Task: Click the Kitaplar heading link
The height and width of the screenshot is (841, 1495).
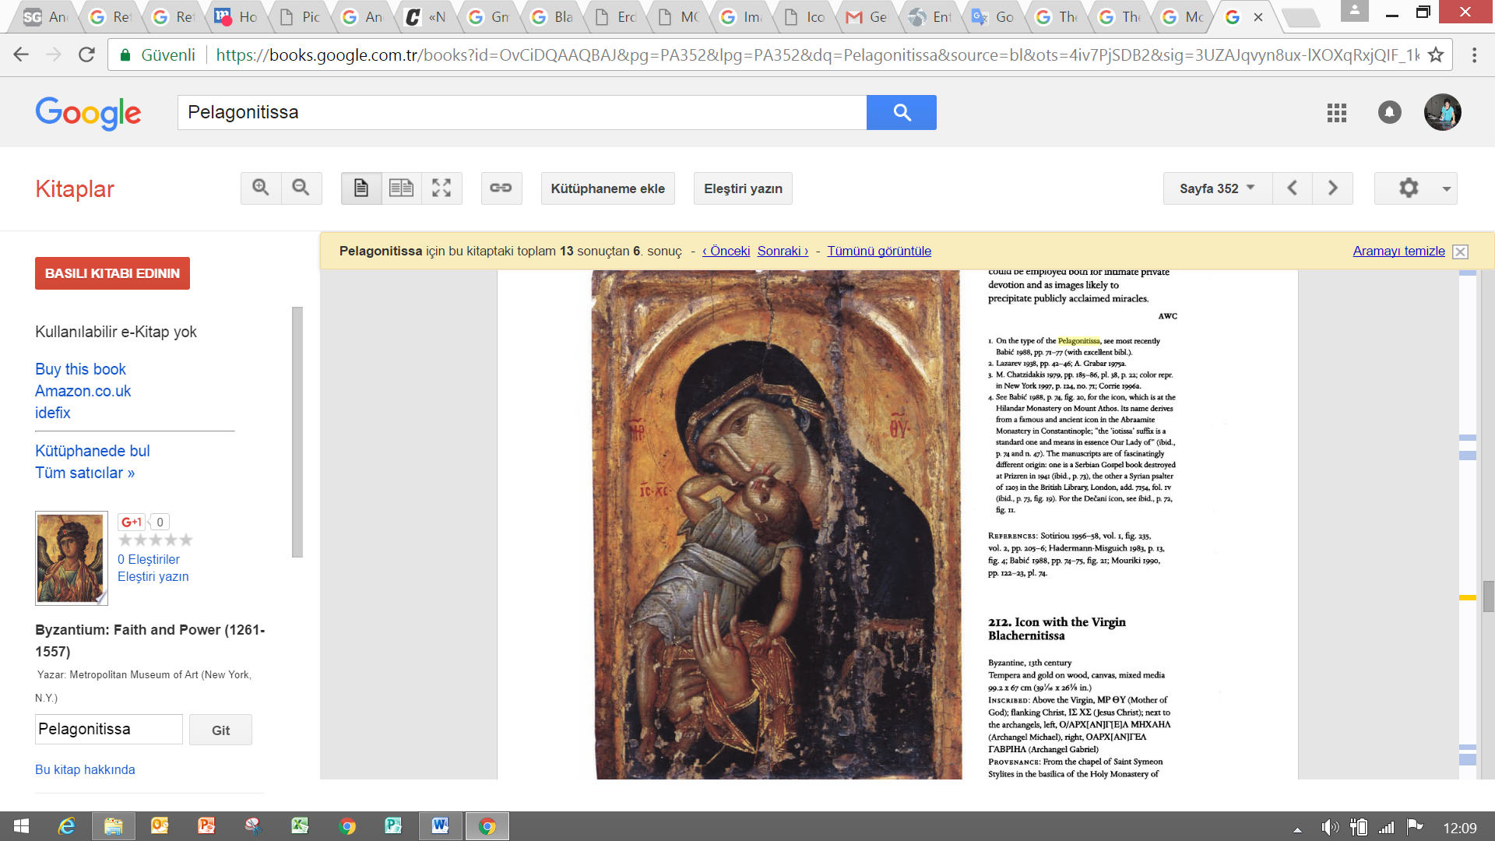Action: 75,189
